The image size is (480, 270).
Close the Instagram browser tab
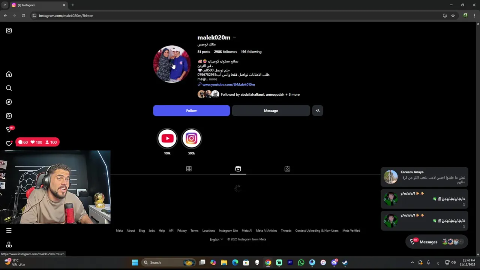point(64,5)
